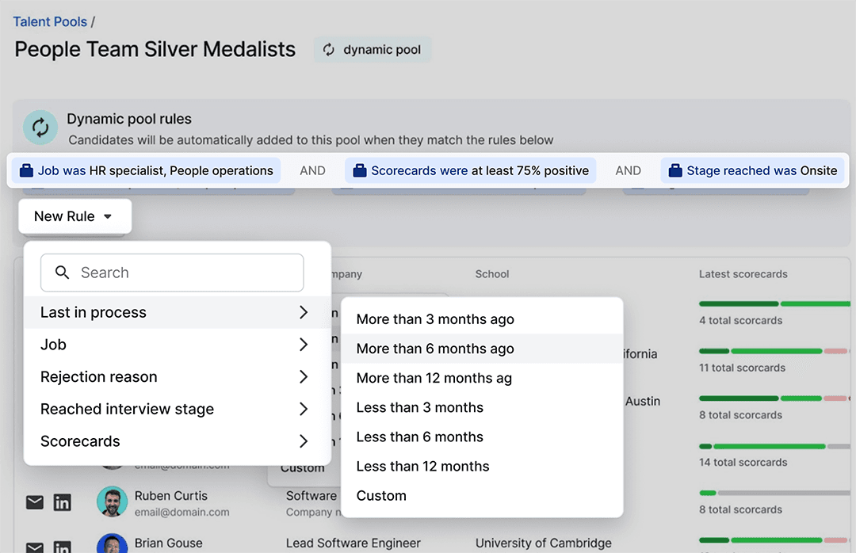This screenshot has width=856, height=553.
Task: Click Ruben Curtis's email envelope icon
Action: point(35,502)
